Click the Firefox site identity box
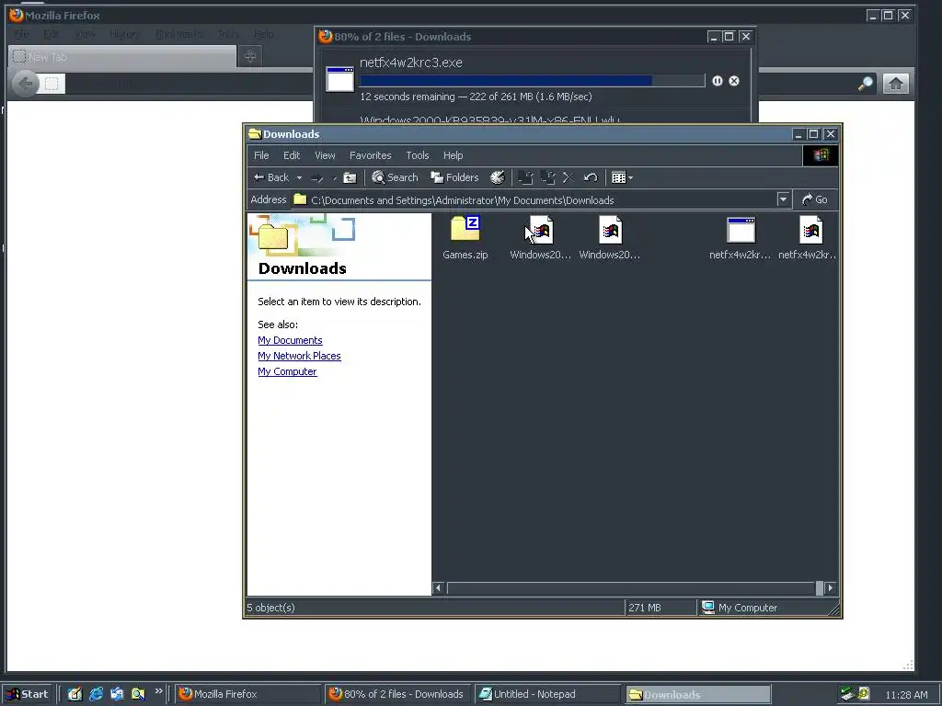The image size is (942, 706). pos(52,84)
